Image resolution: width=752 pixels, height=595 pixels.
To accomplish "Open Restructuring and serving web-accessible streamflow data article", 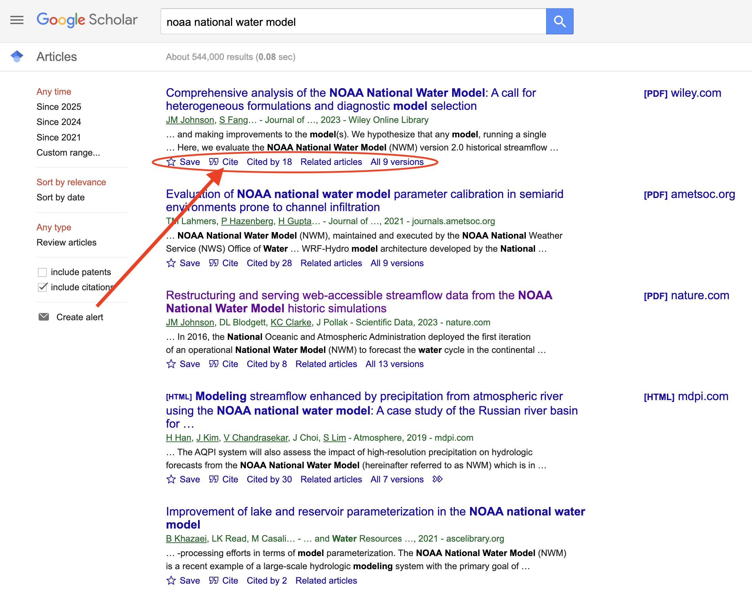I will coord(359,302).
